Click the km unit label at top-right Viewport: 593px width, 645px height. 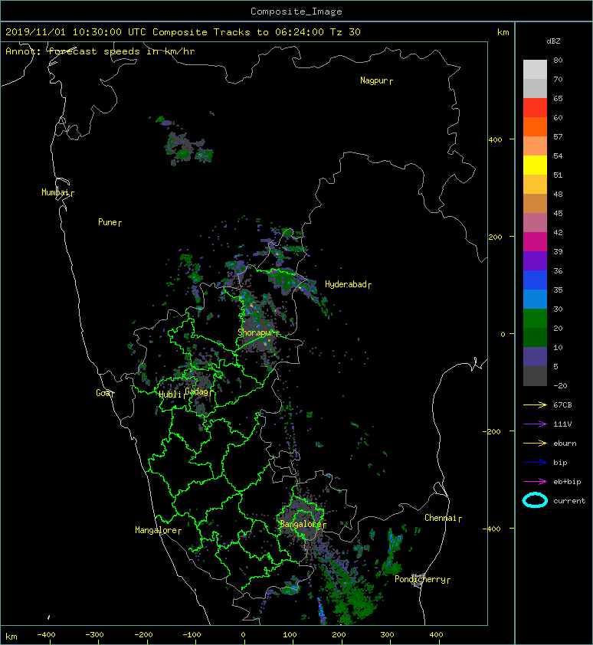click(503, 32)
